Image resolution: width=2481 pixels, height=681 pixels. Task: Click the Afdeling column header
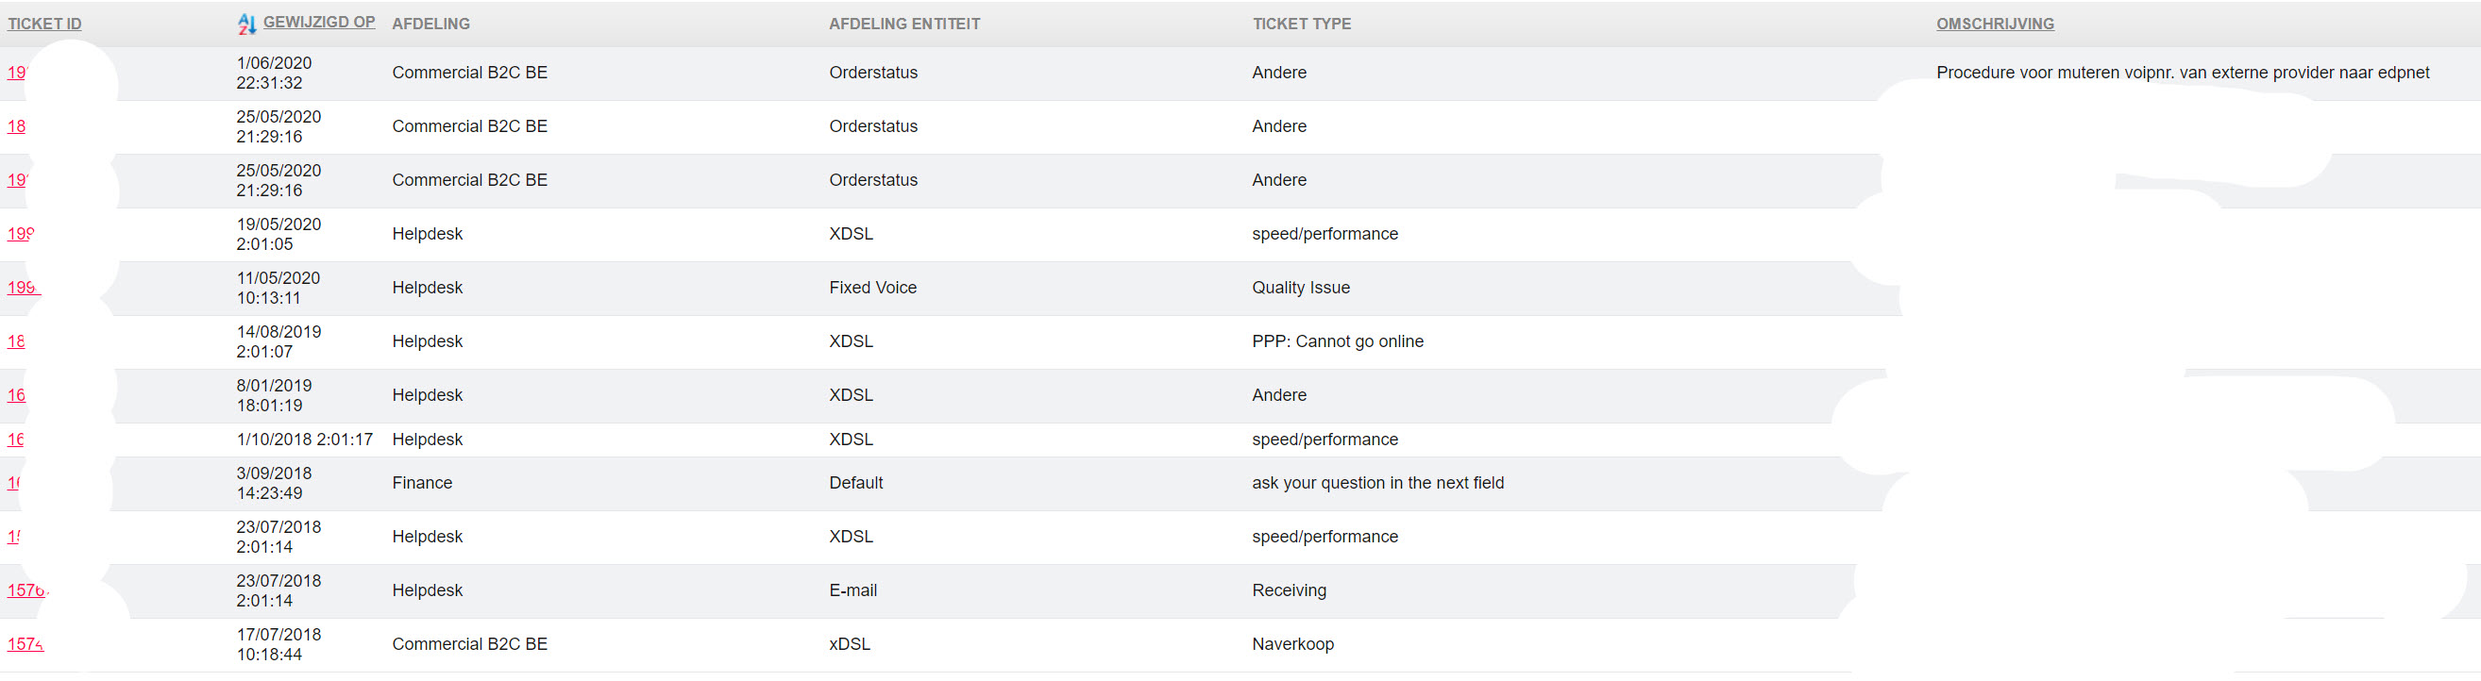(x=430, y=24)
